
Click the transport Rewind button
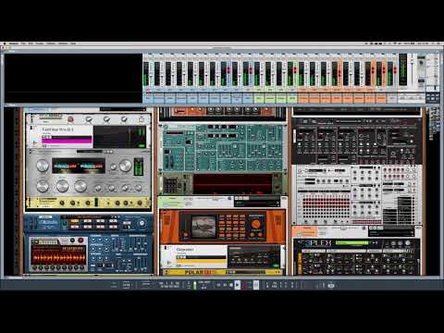(x=219, y=285)
